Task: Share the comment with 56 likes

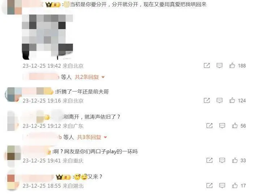Action: pos(209,125)
